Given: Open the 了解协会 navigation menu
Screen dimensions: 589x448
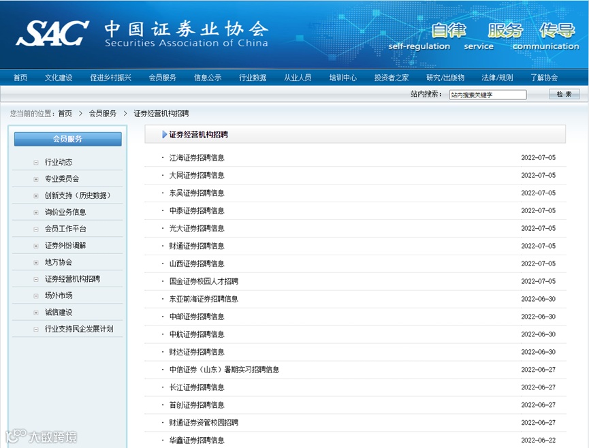Looking at the screenshot, I should point(544,78).
